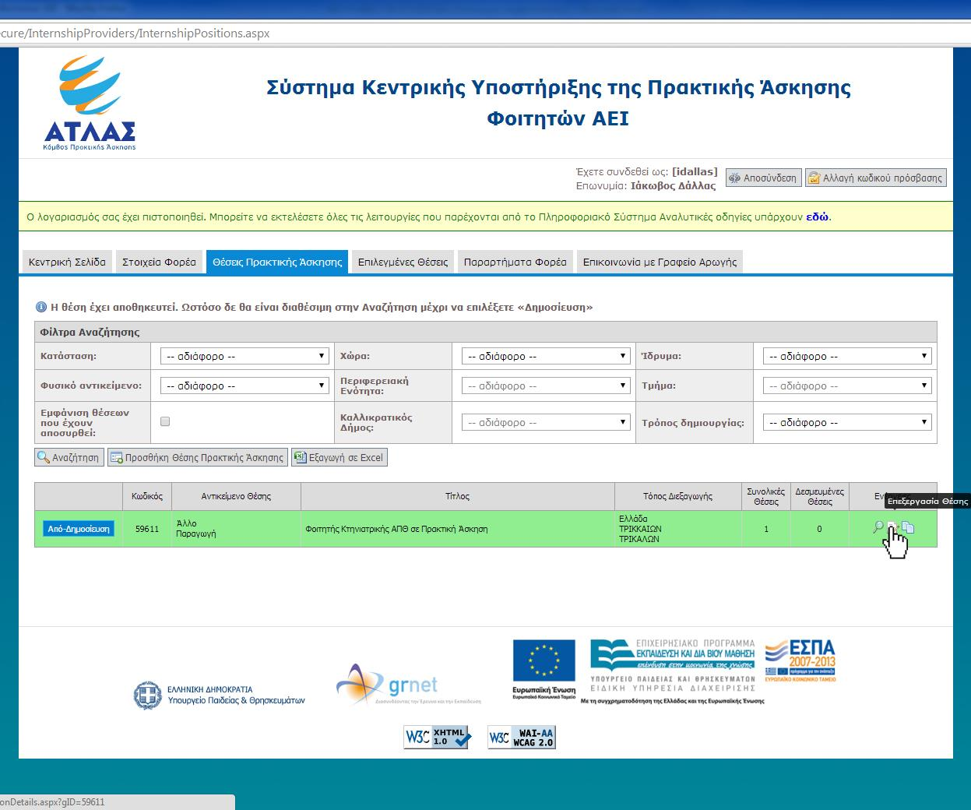
Task: Click the Τόπος Διεξαγωγής column header
Action: pos(678,496)
